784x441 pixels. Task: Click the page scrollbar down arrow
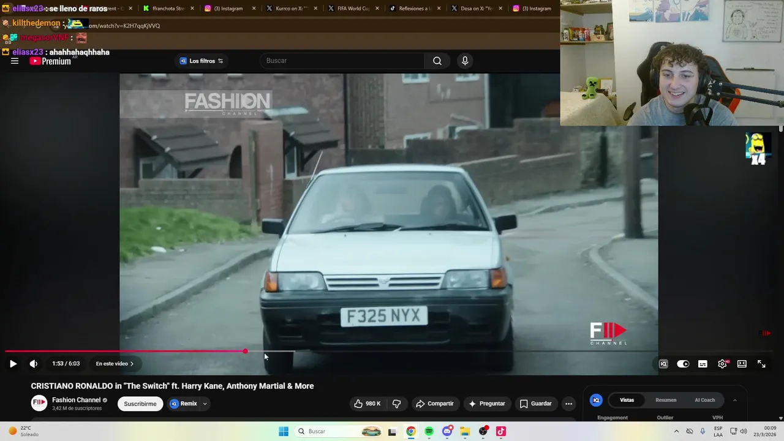pyautogui.click(x=781, y=419)
